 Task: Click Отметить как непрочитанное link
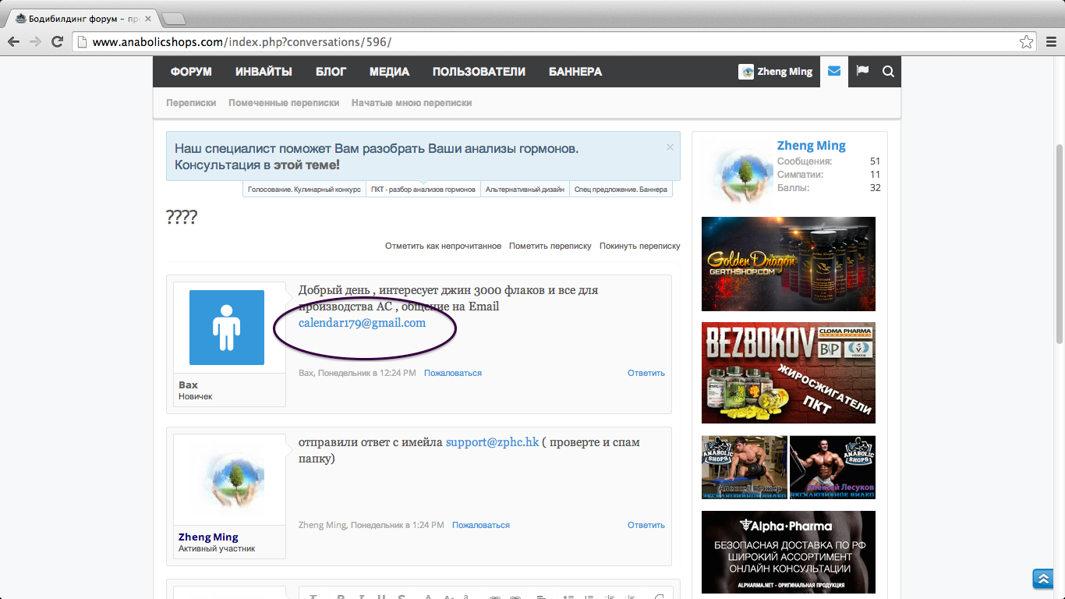coord(443,246)
